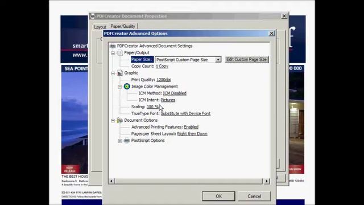Collapse the Paper/Output tree node
Viewport: 364px width, 205px height.
click(113, 53)
